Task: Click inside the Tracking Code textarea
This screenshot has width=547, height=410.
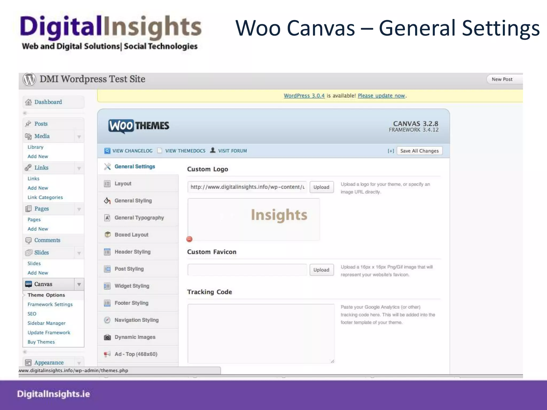Action: coord(261,334)
